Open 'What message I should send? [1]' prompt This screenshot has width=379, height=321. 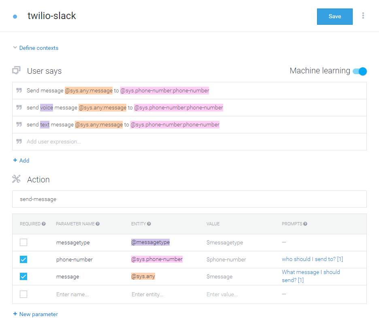pos(311,276)
